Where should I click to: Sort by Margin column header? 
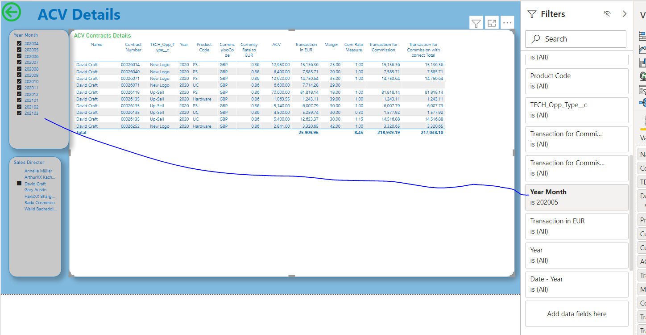pyautogui.click(x=331, y=45)
